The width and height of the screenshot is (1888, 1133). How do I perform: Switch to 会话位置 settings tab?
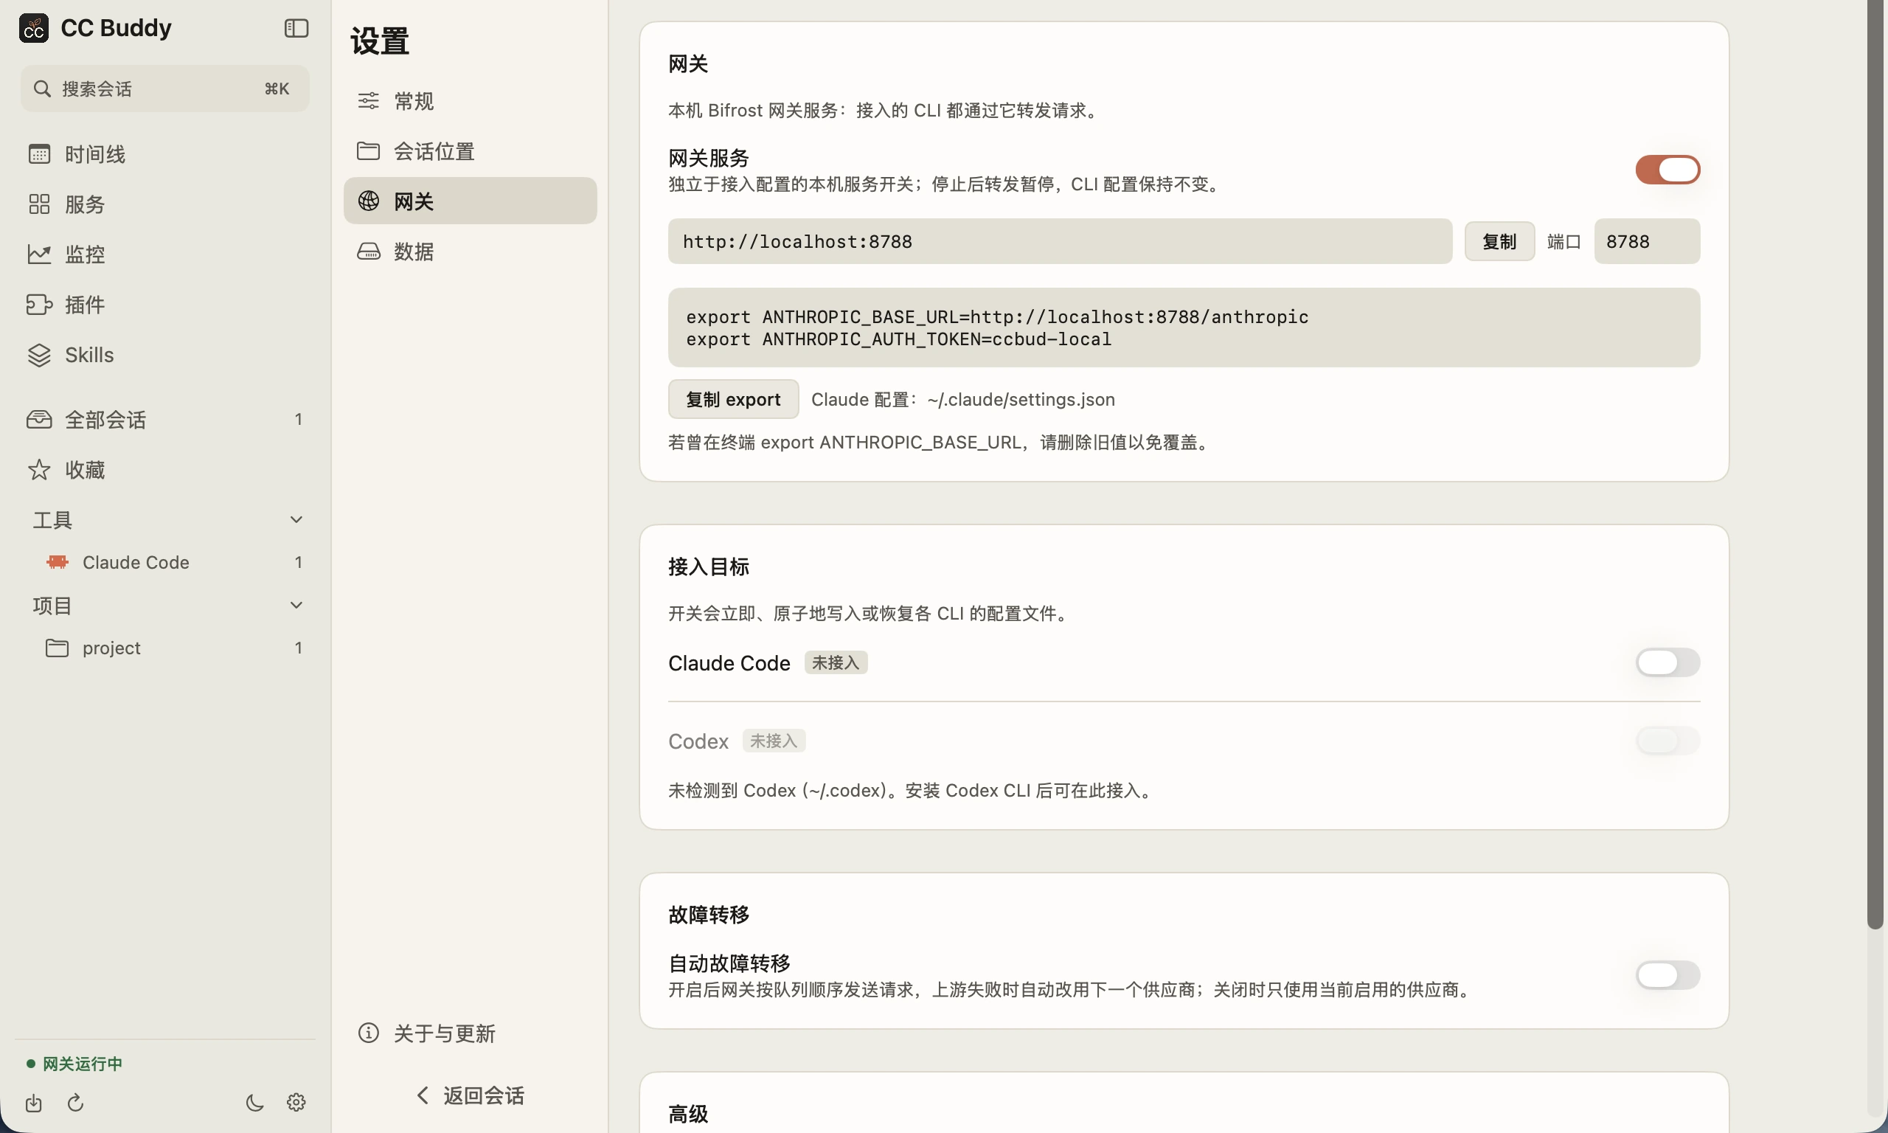point(470,151)
